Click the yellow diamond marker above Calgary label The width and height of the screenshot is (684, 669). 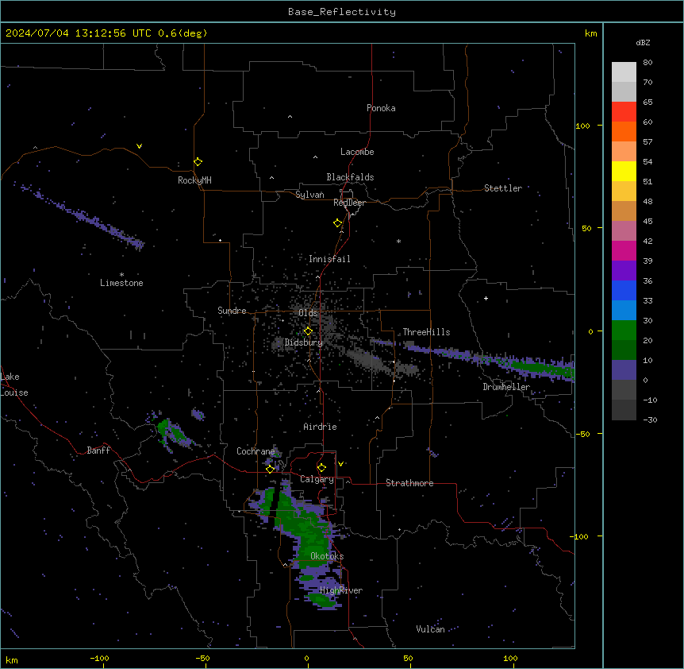coord(321,468)
